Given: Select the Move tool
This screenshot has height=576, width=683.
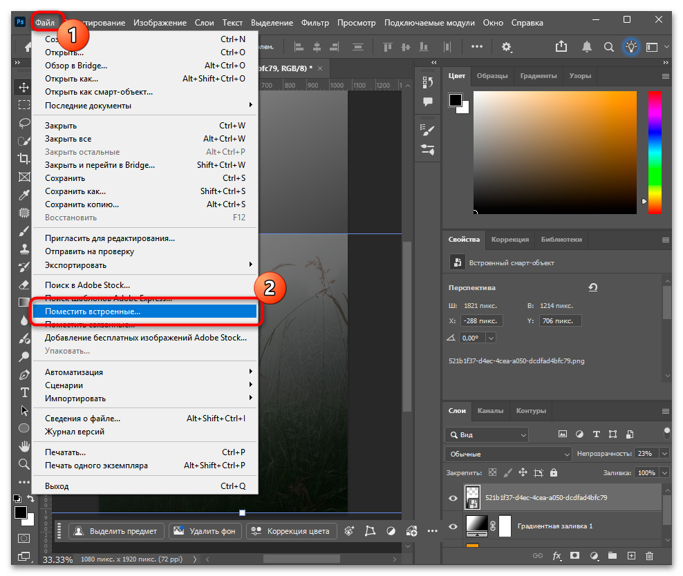Looking at the screenshot, I should pos(24,87).
